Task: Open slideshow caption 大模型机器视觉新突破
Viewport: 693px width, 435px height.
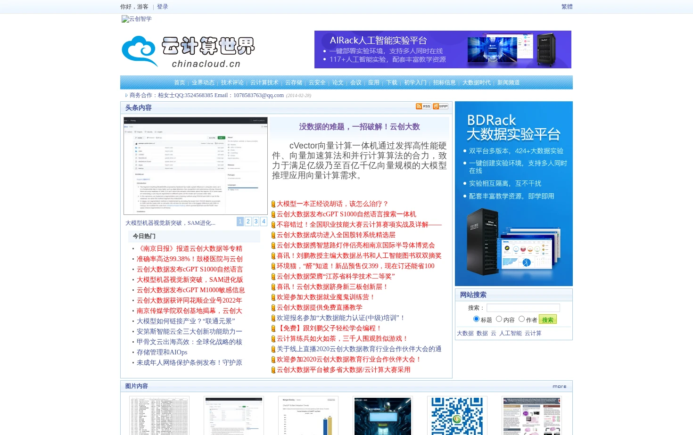Action: click(x=170, y=223)
